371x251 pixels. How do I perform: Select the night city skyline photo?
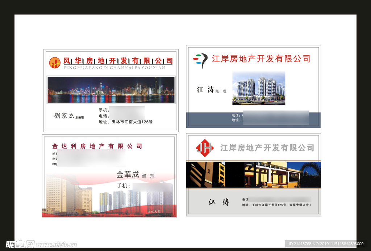[x=111, y=90]
